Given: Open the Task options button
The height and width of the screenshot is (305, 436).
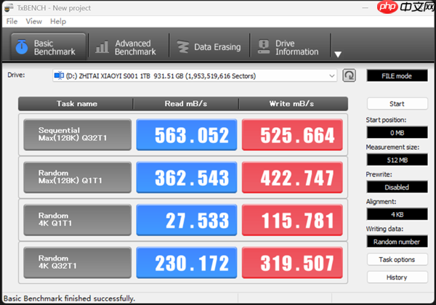Looking at the screenshot, I should click(397, 259).
